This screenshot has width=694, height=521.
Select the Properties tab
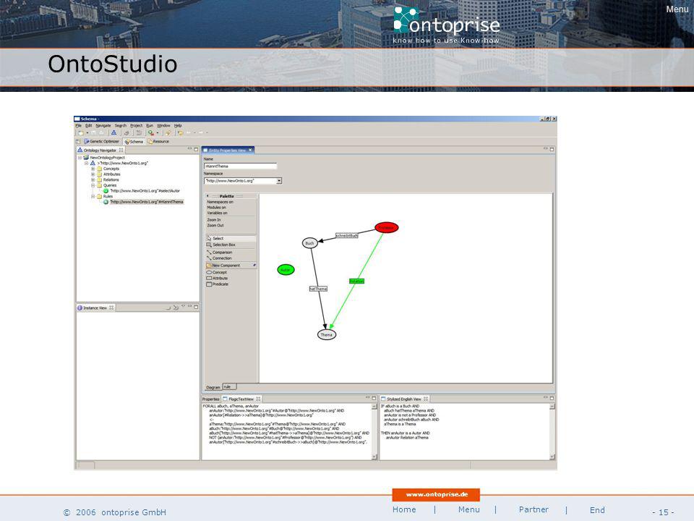click(x=210, y=399)
